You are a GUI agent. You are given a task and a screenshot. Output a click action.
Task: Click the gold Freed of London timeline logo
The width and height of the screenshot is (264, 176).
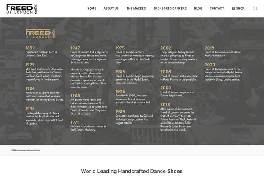tap(40, 33)
